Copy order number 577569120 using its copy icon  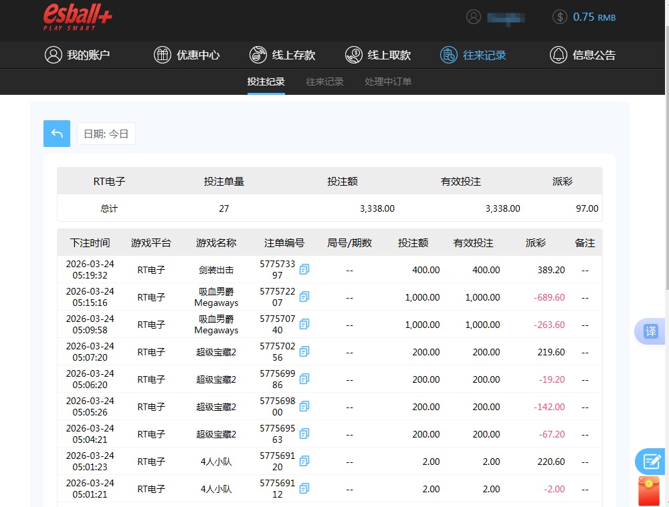click(x=304, y=462)
